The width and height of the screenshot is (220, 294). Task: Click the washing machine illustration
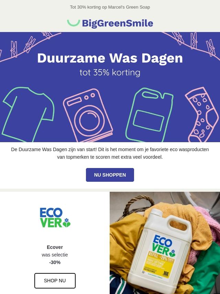[x=88, y=115]
